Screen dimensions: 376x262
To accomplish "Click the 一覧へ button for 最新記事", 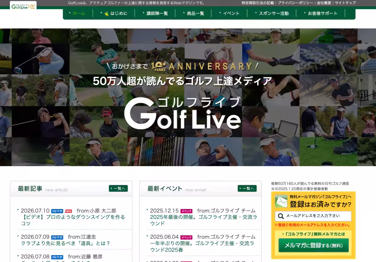I will [118, 188].
